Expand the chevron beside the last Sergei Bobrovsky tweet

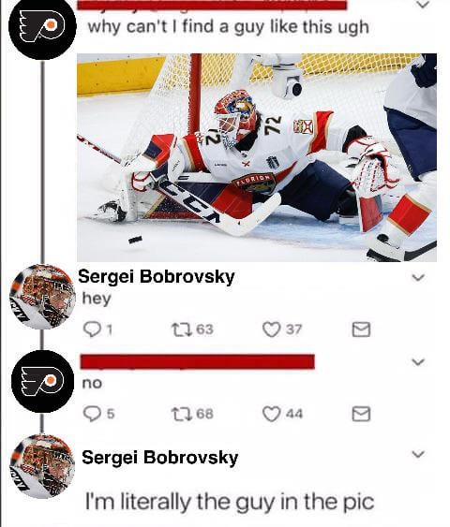(418, 454)
